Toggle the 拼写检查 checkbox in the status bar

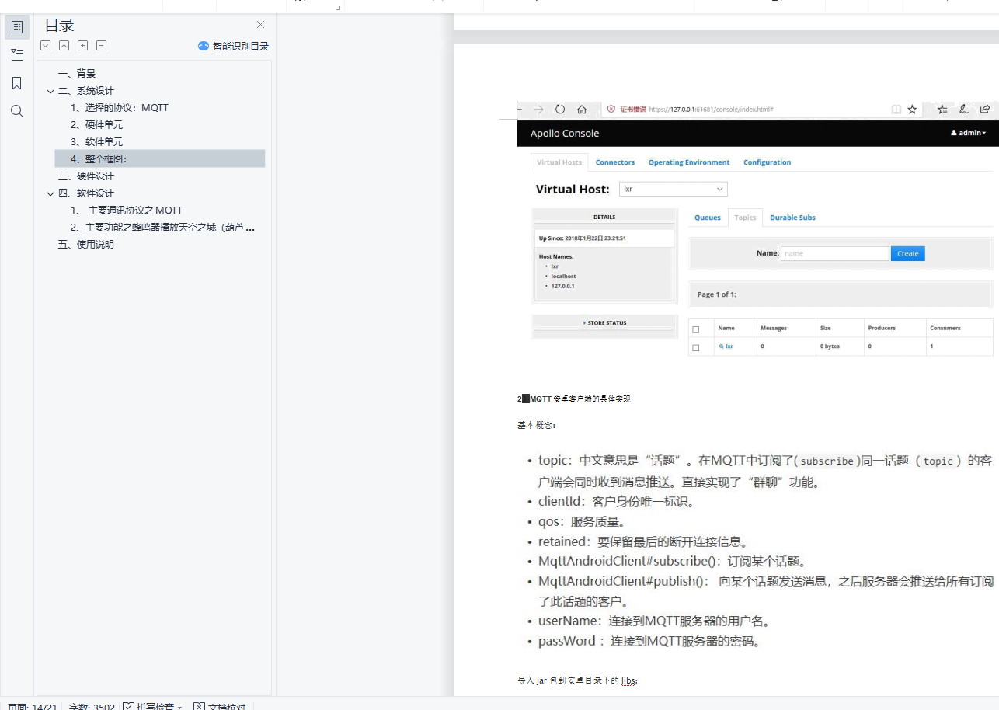click(x=128, y=707)
